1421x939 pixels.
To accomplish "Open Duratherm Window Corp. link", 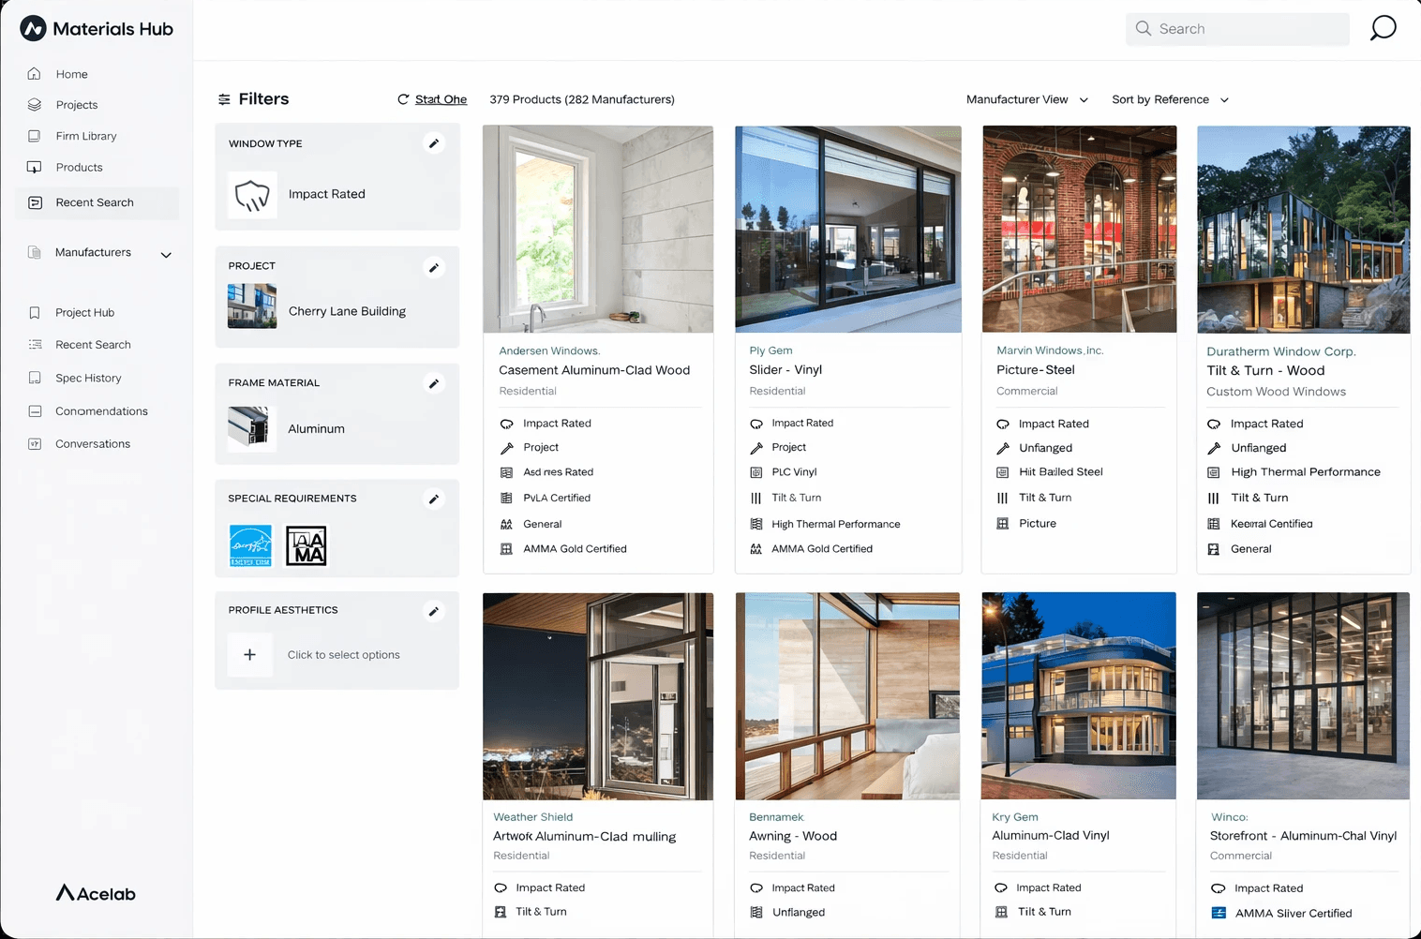I will coord(1280,351).
